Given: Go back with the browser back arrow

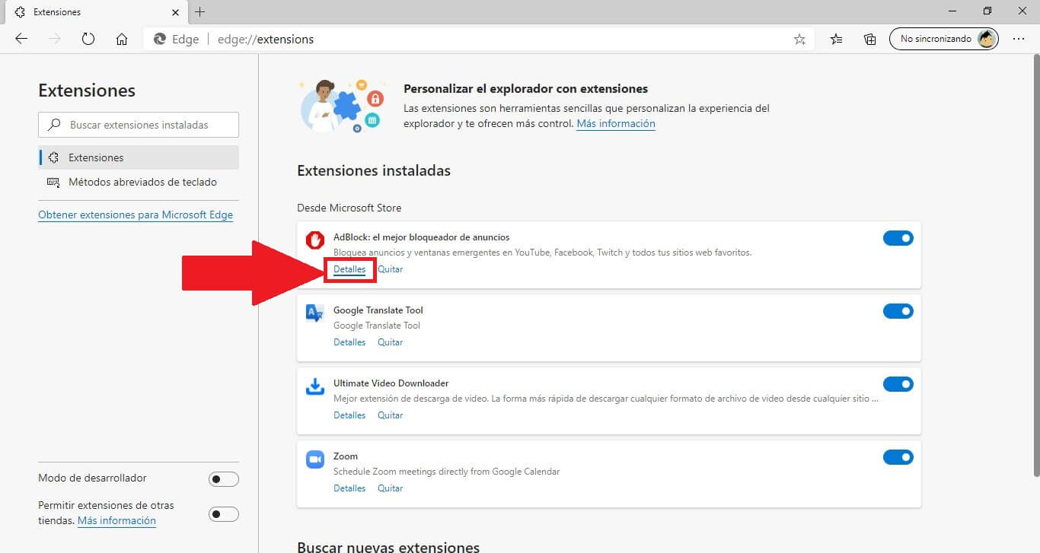Looking at the screenshot, I should coord(21,39).
